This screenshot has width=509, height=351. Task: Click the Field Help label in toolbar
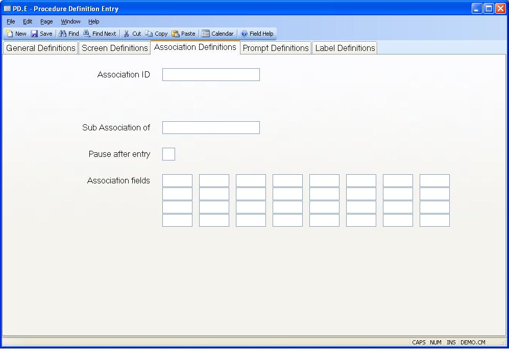click(x=261, y=34)
